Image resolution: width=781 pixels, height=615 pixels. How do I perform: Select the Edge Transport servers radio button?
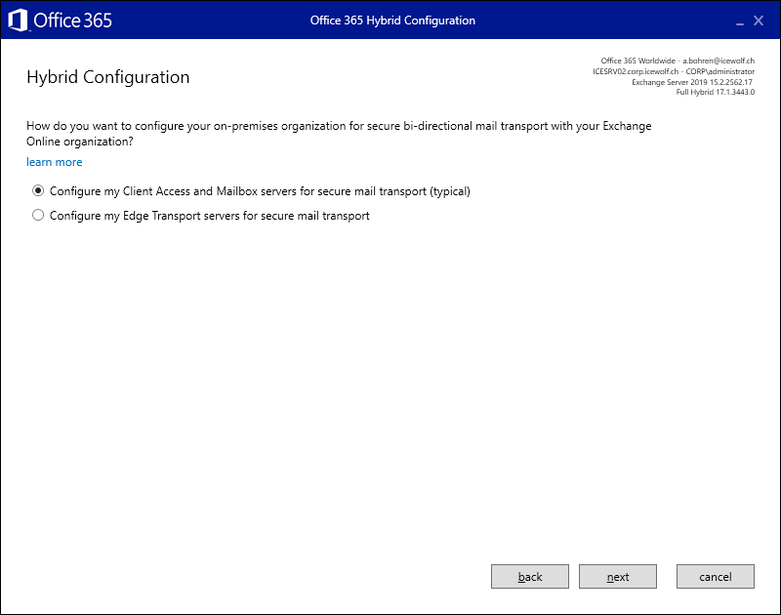click(38, 215)
